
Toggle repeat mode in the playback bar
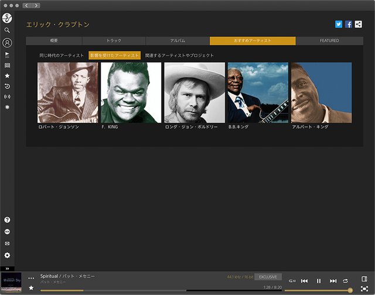click(346, 281)
